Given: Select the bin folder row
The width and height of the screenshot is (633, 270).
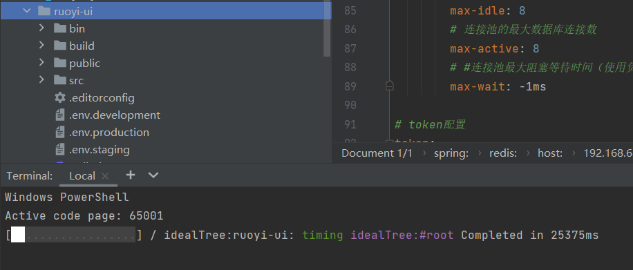Looking at the screenshot, I should point(166,28).
